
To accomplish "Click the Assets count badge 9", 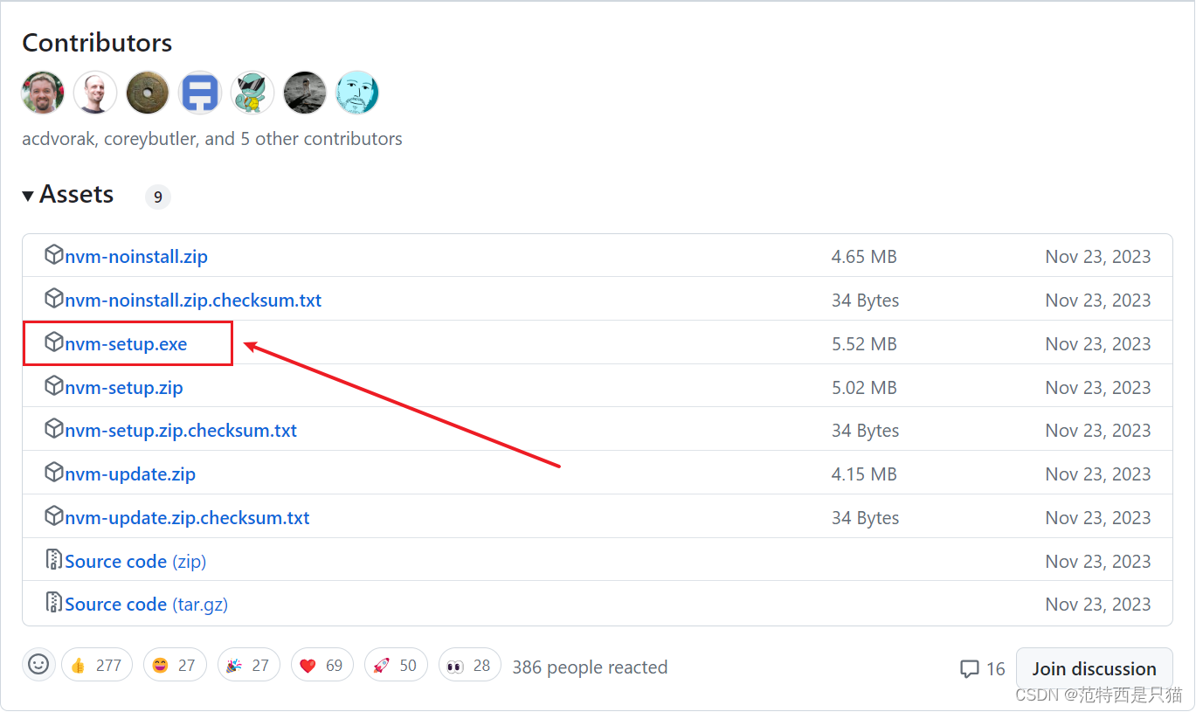I will coord(158,197).
